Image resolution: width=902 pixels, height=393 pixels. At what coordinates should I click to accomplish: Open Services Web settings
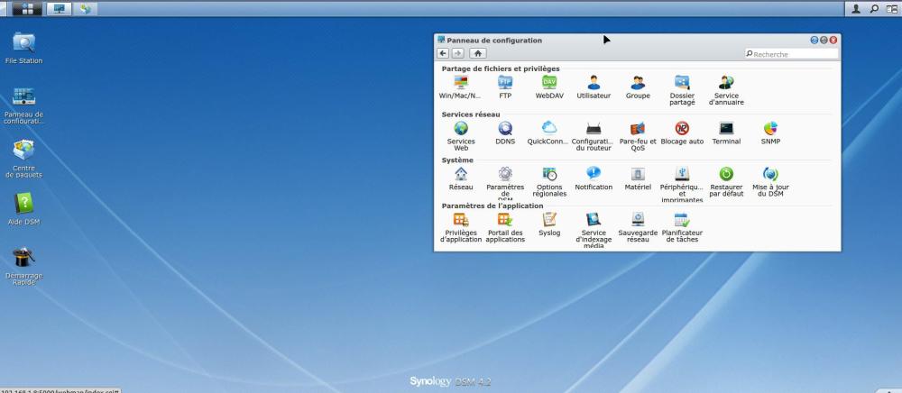click(461, 136)
